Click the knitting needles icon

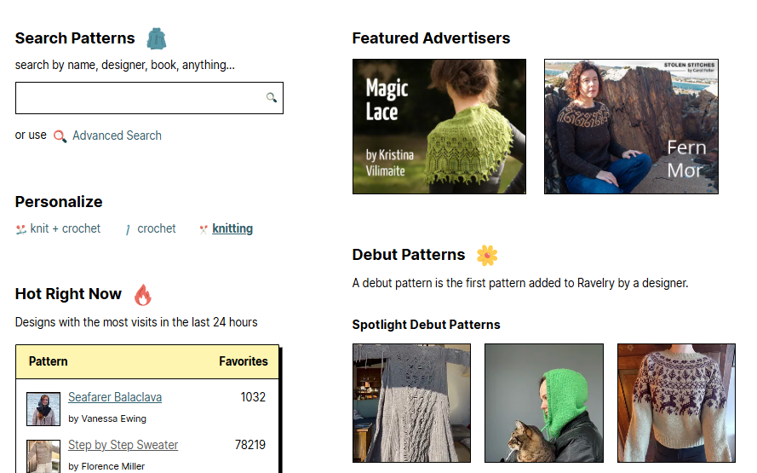[x=204, y=229]
